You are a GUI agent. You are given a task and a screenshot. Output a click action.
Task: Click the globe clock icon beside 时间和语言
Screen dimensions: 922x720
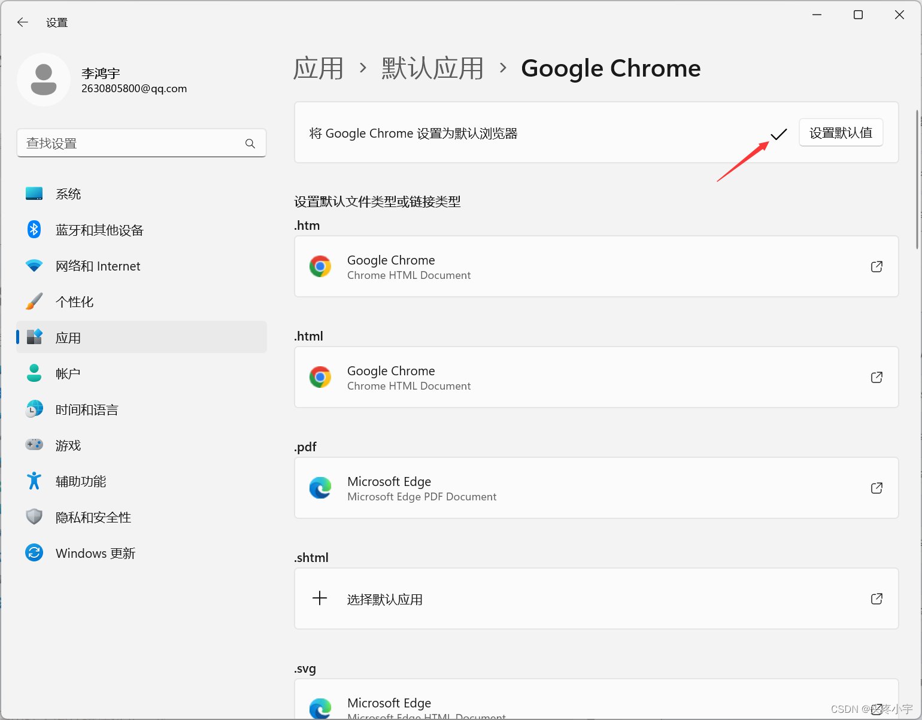click(34, 409)
